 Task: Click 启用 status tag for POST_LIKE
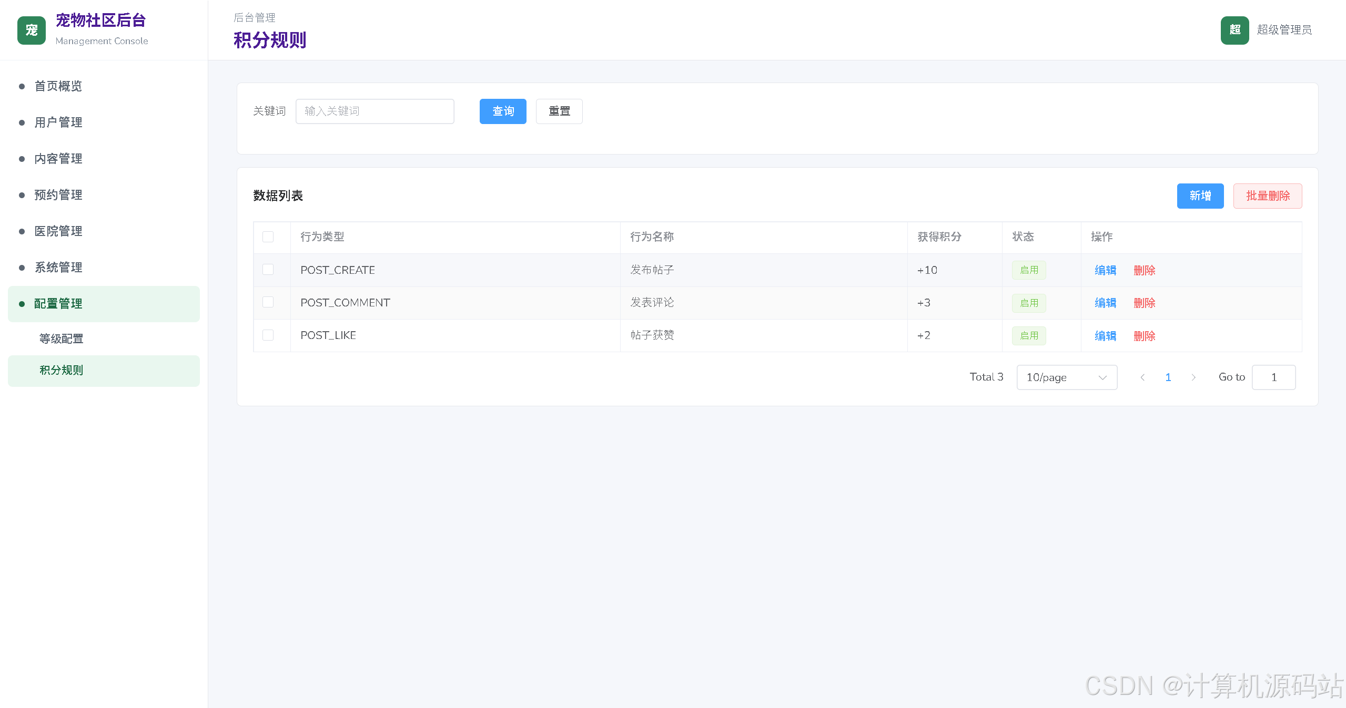coord(1029,336)
